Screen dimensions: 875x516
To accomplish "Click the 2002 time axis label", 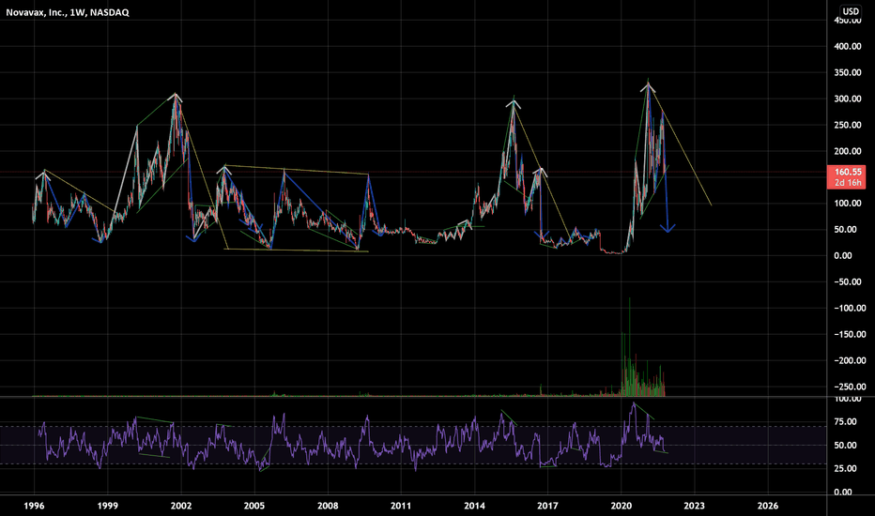I will click(181, 506).
